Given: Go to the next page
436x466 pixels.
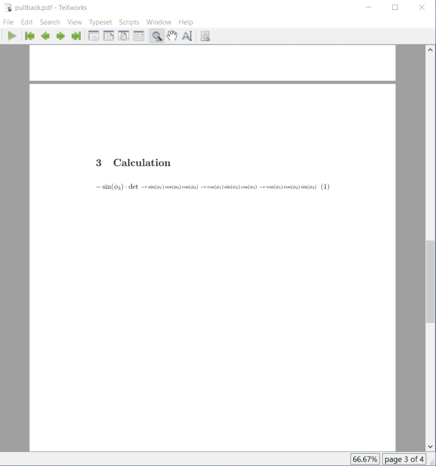Looking at the screenshot, I should coord(60,36).
